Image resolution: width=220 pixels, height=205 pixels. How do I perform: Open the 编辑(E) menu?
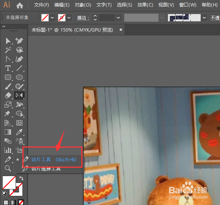click(62, 5)
